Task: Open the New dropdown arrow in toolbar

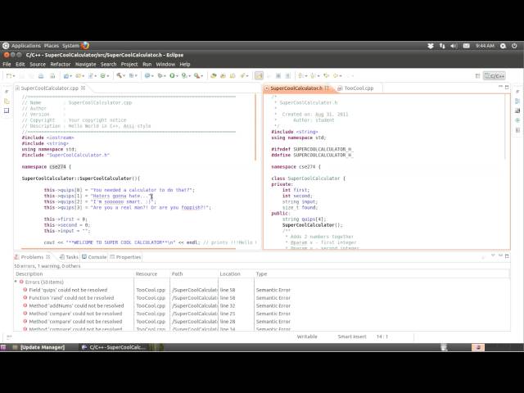Action: (x=14, y=76)
